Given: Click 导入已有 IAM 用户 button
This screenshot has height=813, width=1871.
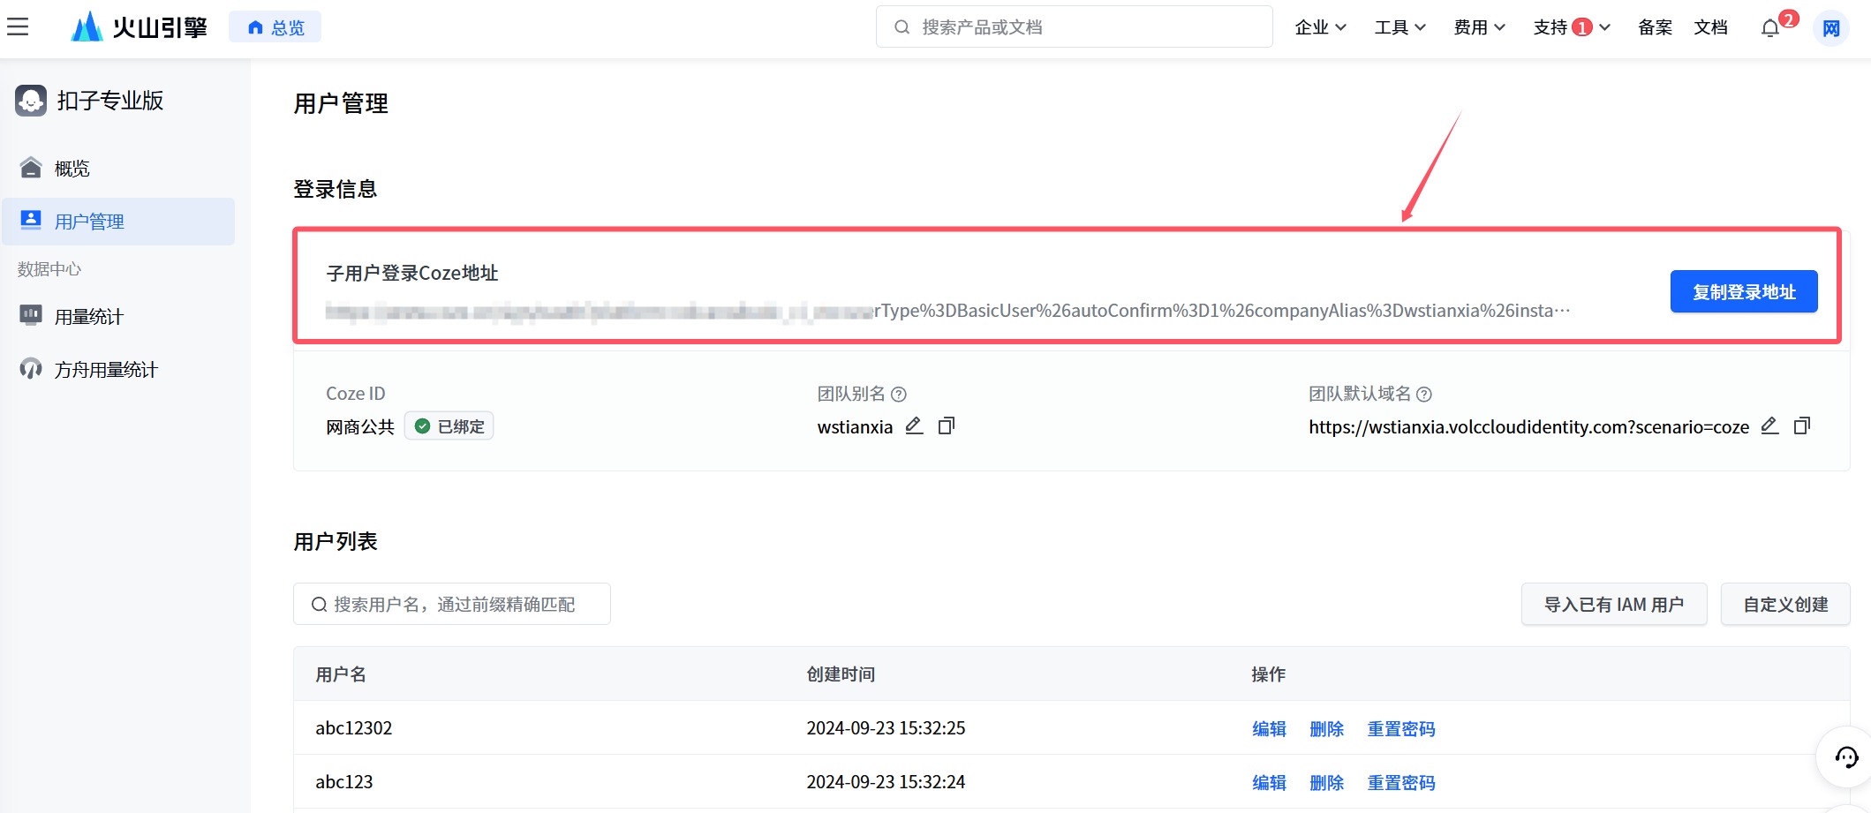Looking at the screenshot, I should click(1614, 604).
